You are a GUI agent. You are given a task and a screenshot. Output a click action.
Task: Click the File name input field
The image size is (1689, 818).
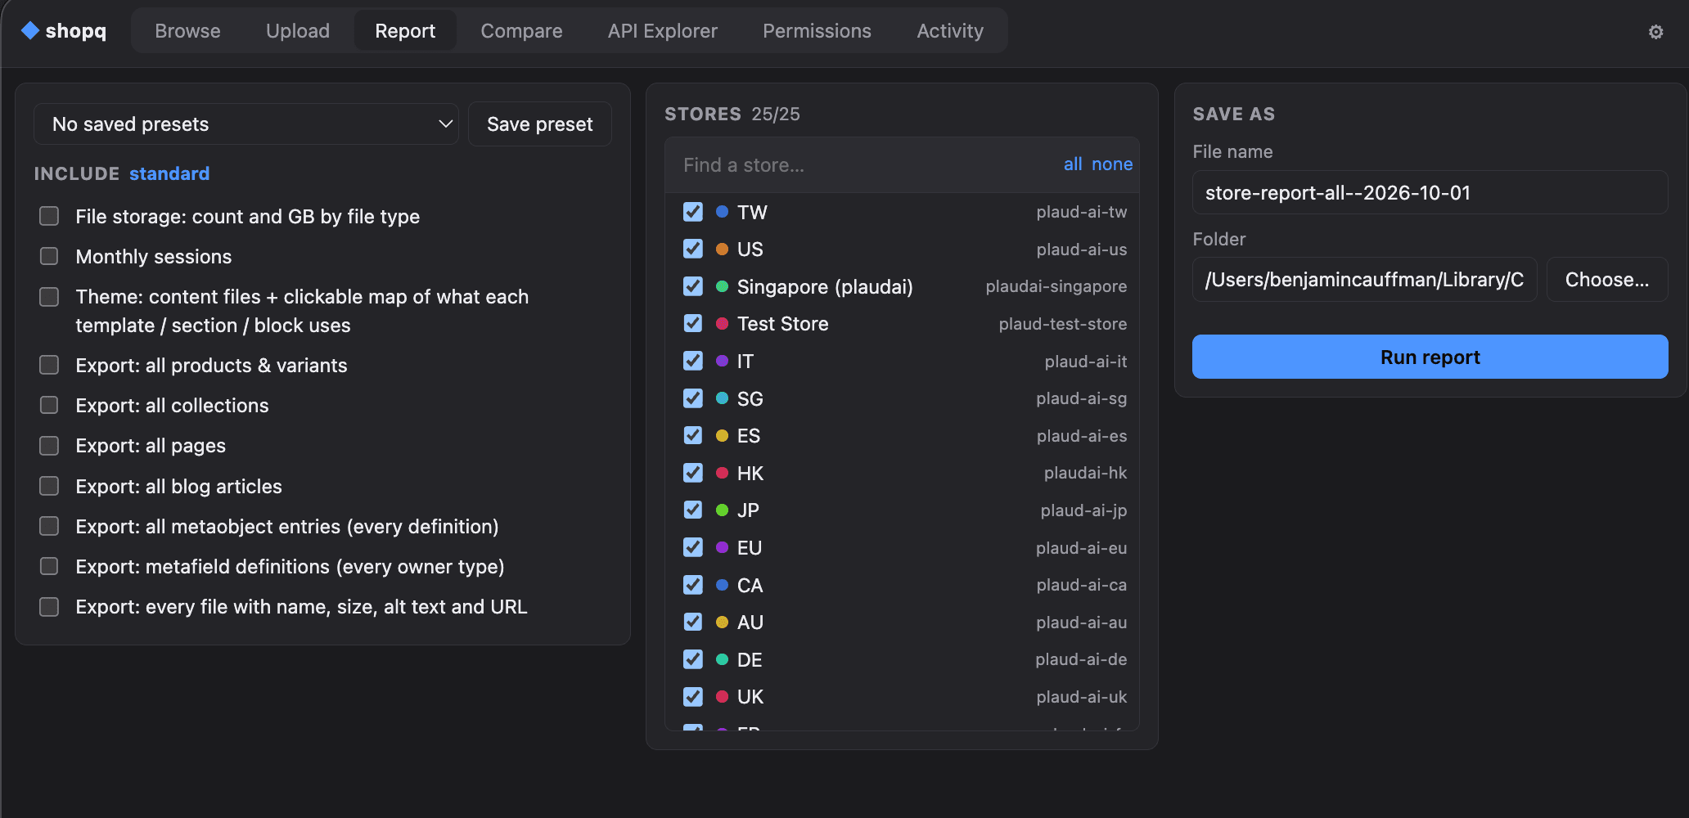[1430, 192]
